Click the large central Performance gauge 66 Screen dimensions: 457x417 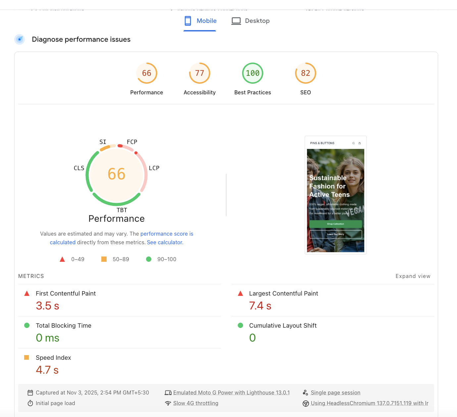(117, 174)
